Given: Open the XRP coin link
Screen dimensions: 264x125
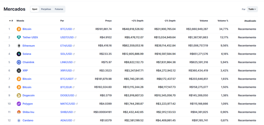Looking at the screenshot, I should 25,70.
